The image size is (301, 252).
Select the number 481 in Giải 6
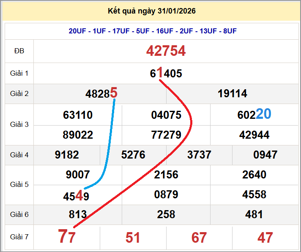254,214
